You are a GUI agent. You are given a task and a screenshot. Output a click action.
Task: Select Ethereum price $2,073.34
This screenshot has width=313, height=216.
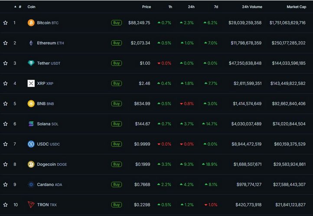(x=140, y=43)
